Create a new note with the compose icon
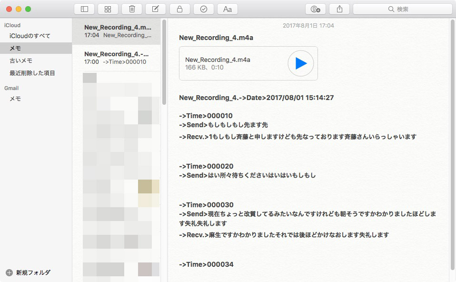Screen dimensions: 456x282 click(x=156, y=9)
